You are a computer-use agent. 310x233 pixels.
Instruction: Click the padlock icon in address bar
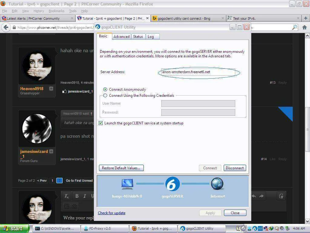click(x=14, y=28)
